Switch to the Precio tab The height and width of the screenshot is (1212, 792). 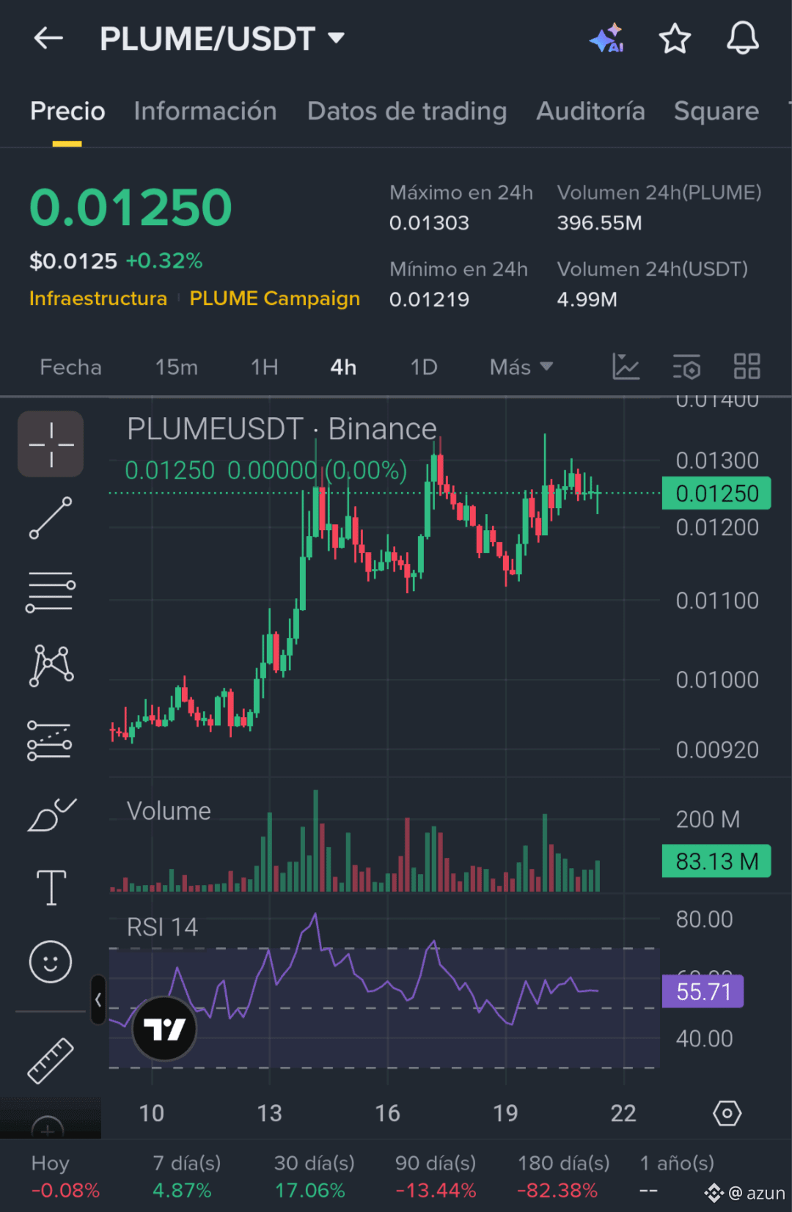(67, 111)
